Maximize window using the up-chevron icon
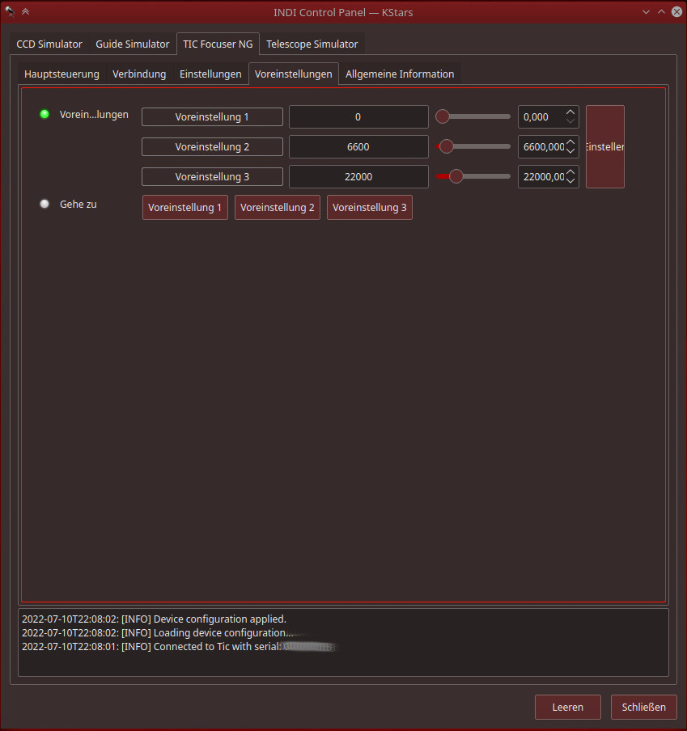The image size is (687, 731). tap(661, 11)
